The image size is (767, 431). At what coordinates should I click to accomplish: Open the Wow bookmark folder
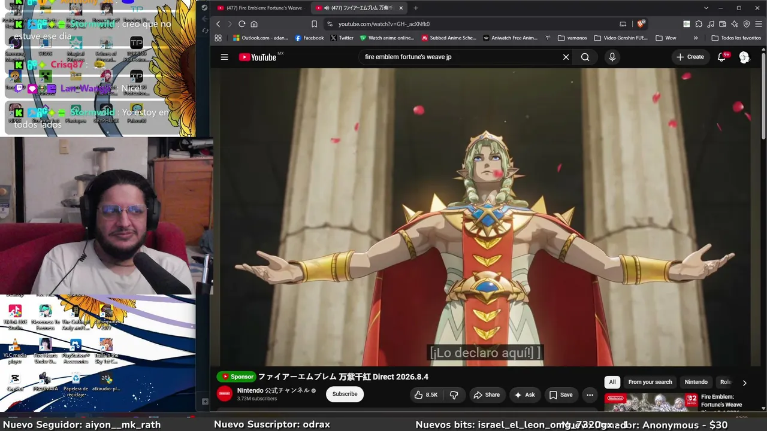pos(666,38)
